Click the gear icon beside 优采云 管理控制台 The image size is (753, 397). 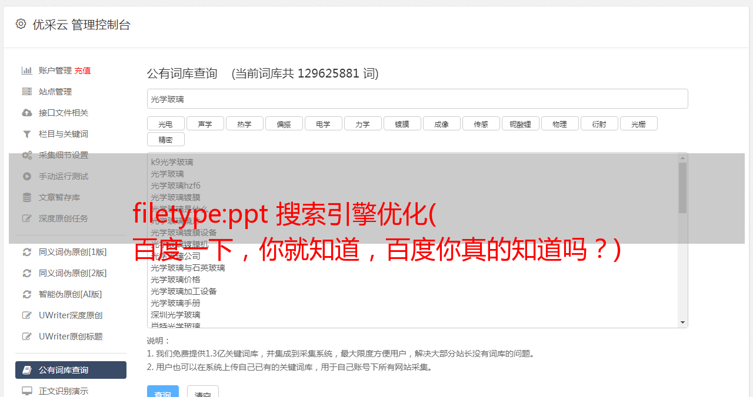(x=21, y=24)
